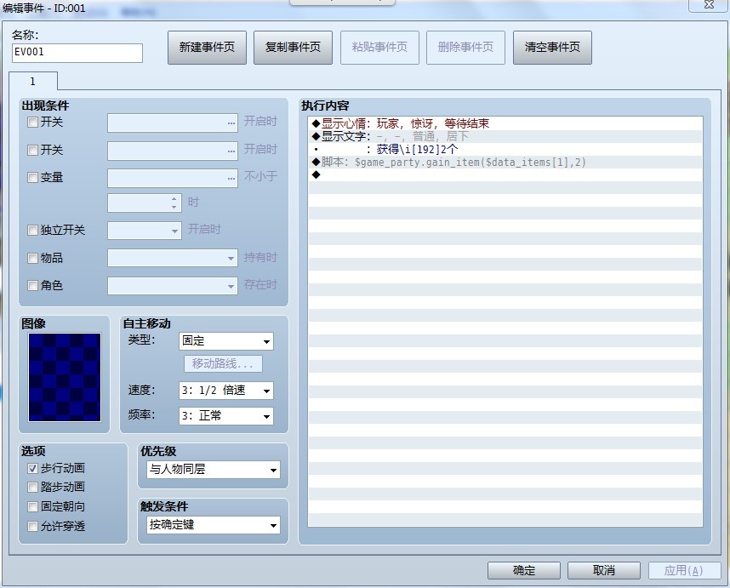Switch to event page tab 1
Image resolution: width=730 pixels, height=588 pixels.
(x=33, y=81)
